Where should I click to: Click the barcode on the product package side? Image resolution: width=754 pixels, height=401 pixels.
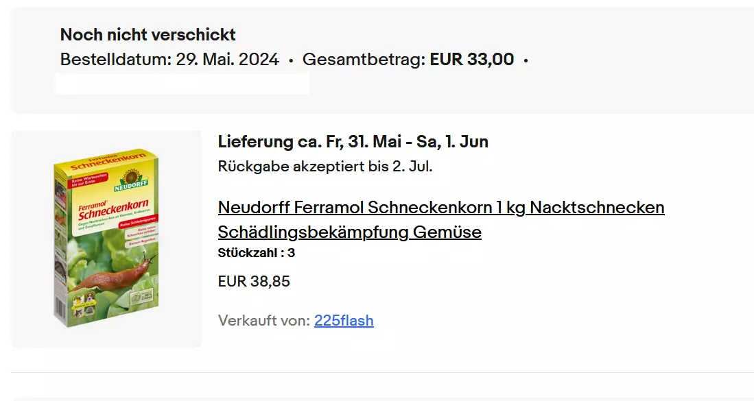60,307
